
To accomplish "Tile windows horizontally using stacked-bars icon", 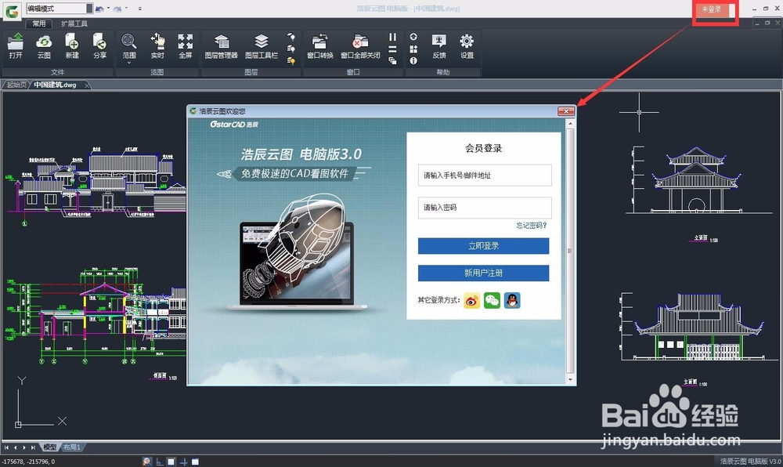I will pyautogui.click(x=392, y=49).
